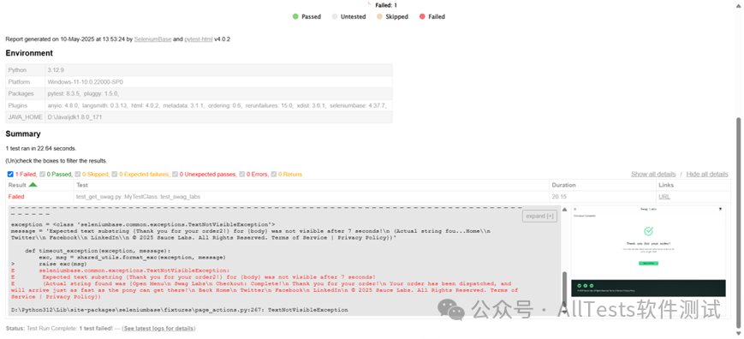Click the Packages row value pytest: 8.3.5
Screen dimensions: 744x339
(x=84, y=94)
